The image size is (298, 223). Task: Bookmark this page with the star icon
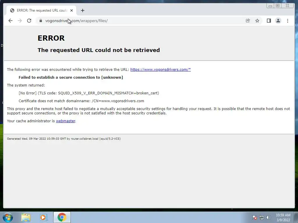click(x=257, y=21)
